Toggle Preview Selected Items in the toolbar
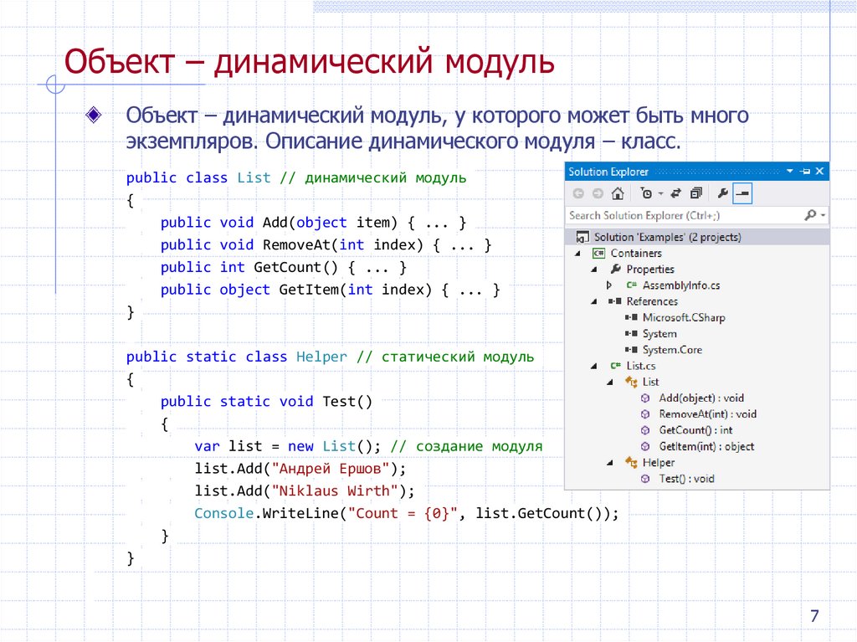857x642 pixels. point(742,193)
